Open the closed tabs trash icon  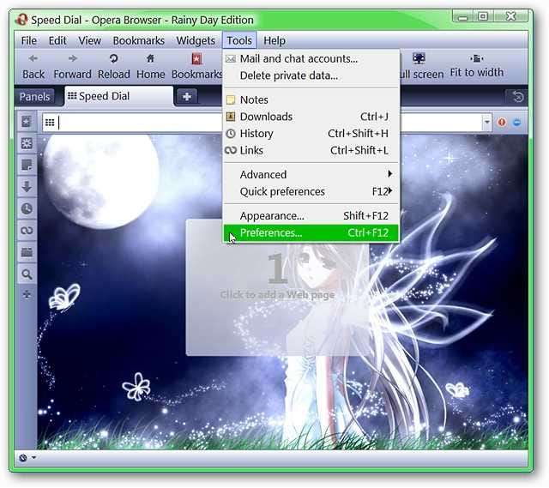(x=518, y=96)
